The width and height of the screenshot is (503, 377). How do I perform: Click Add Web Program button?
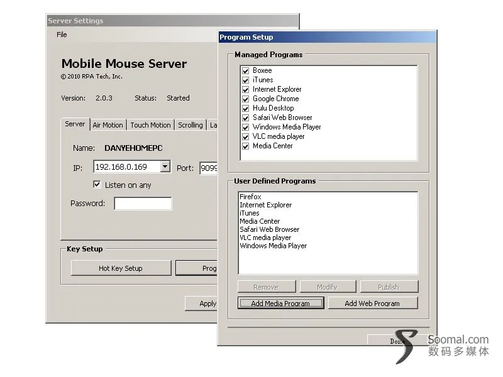coord(373,303)
